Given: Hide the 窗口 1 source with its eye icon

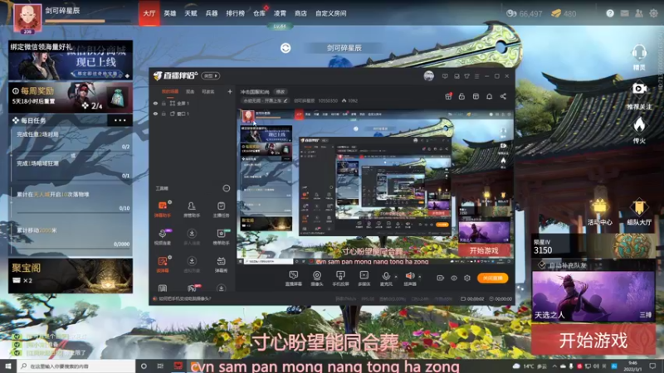Looking at the screenshot, I should coord(155,114).
